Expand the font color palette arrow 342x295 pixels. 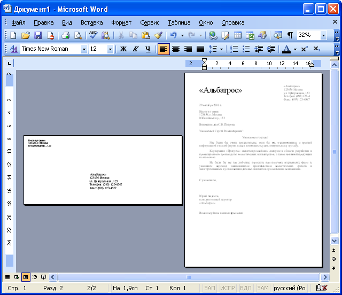(x=295, y=49)
